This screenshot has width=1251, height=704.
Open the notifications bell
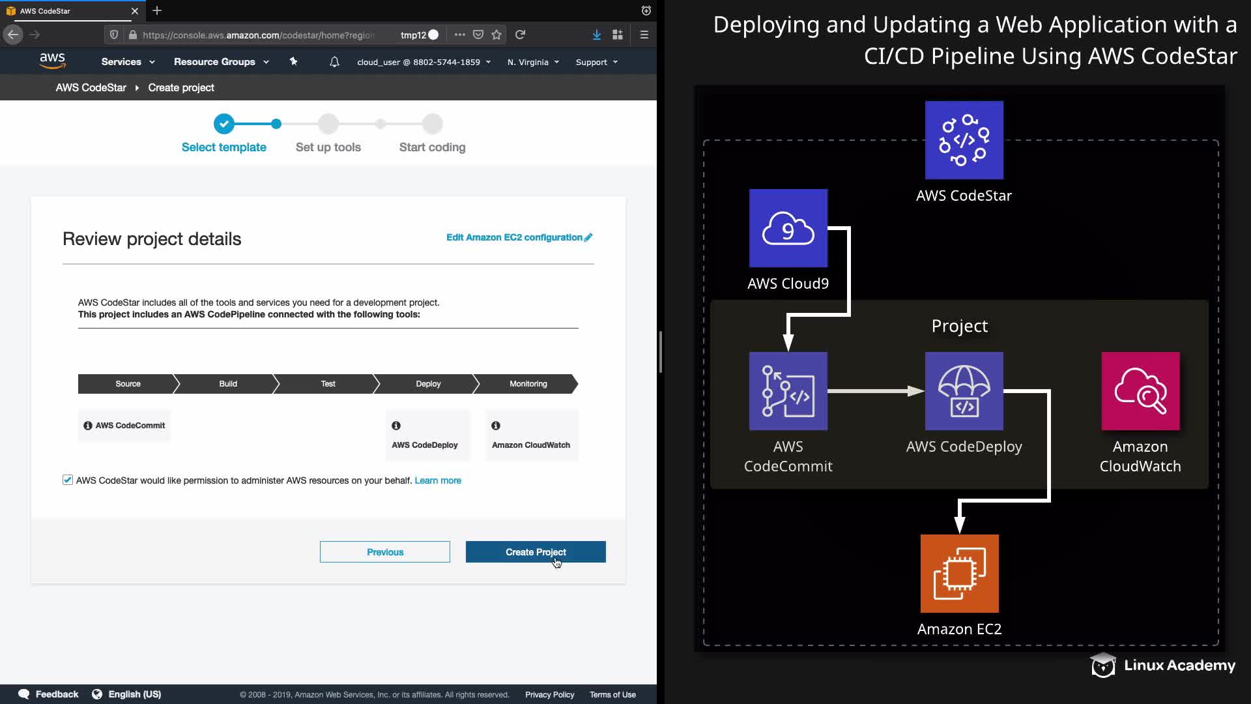334,62
